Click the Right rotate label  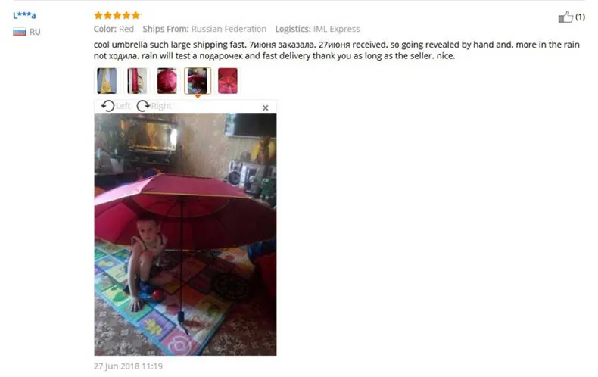161,106
